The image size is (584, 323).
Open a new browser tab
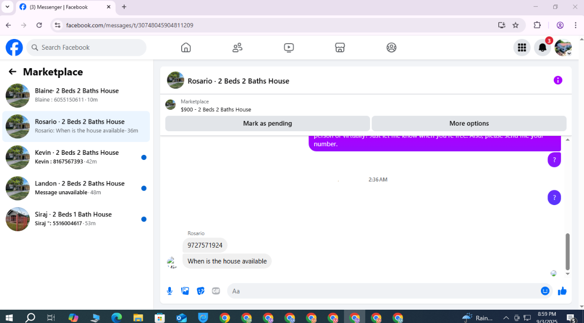click(124, 7)
